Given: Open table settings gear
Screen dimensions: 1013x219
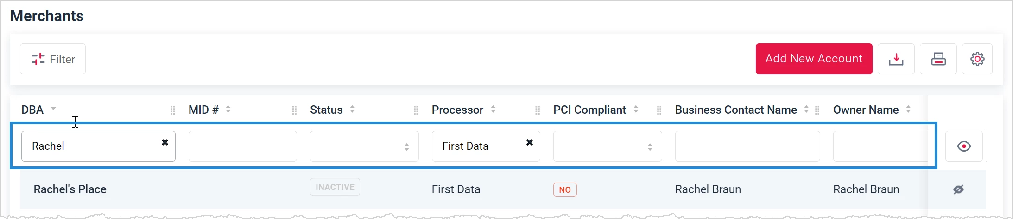Looking at the screenshot, I should pyautogui.click(x=977, y=59).
